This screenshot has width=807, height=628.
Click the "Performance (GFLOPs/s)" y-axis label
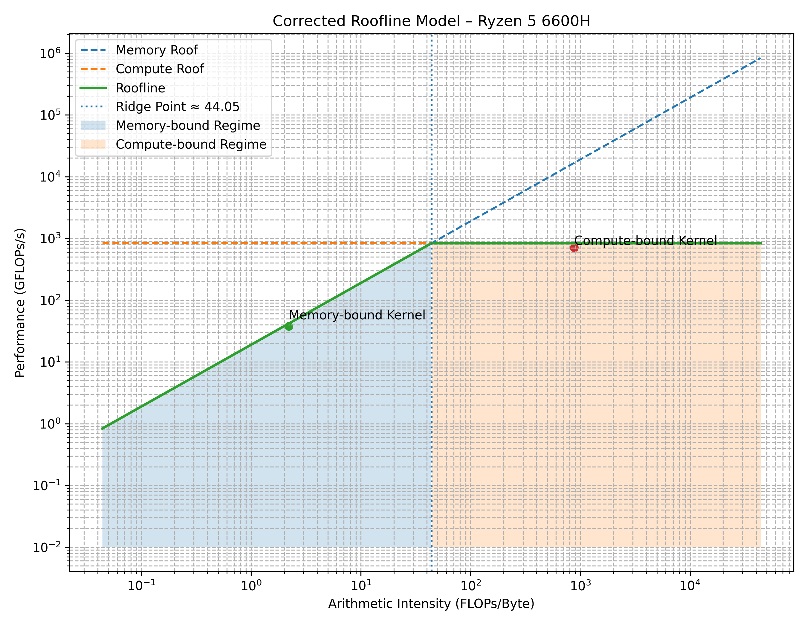tap(20, 303)
